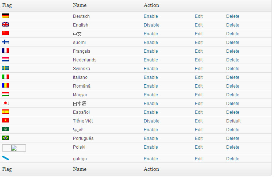Click the Name column header at top

(80, 5)
